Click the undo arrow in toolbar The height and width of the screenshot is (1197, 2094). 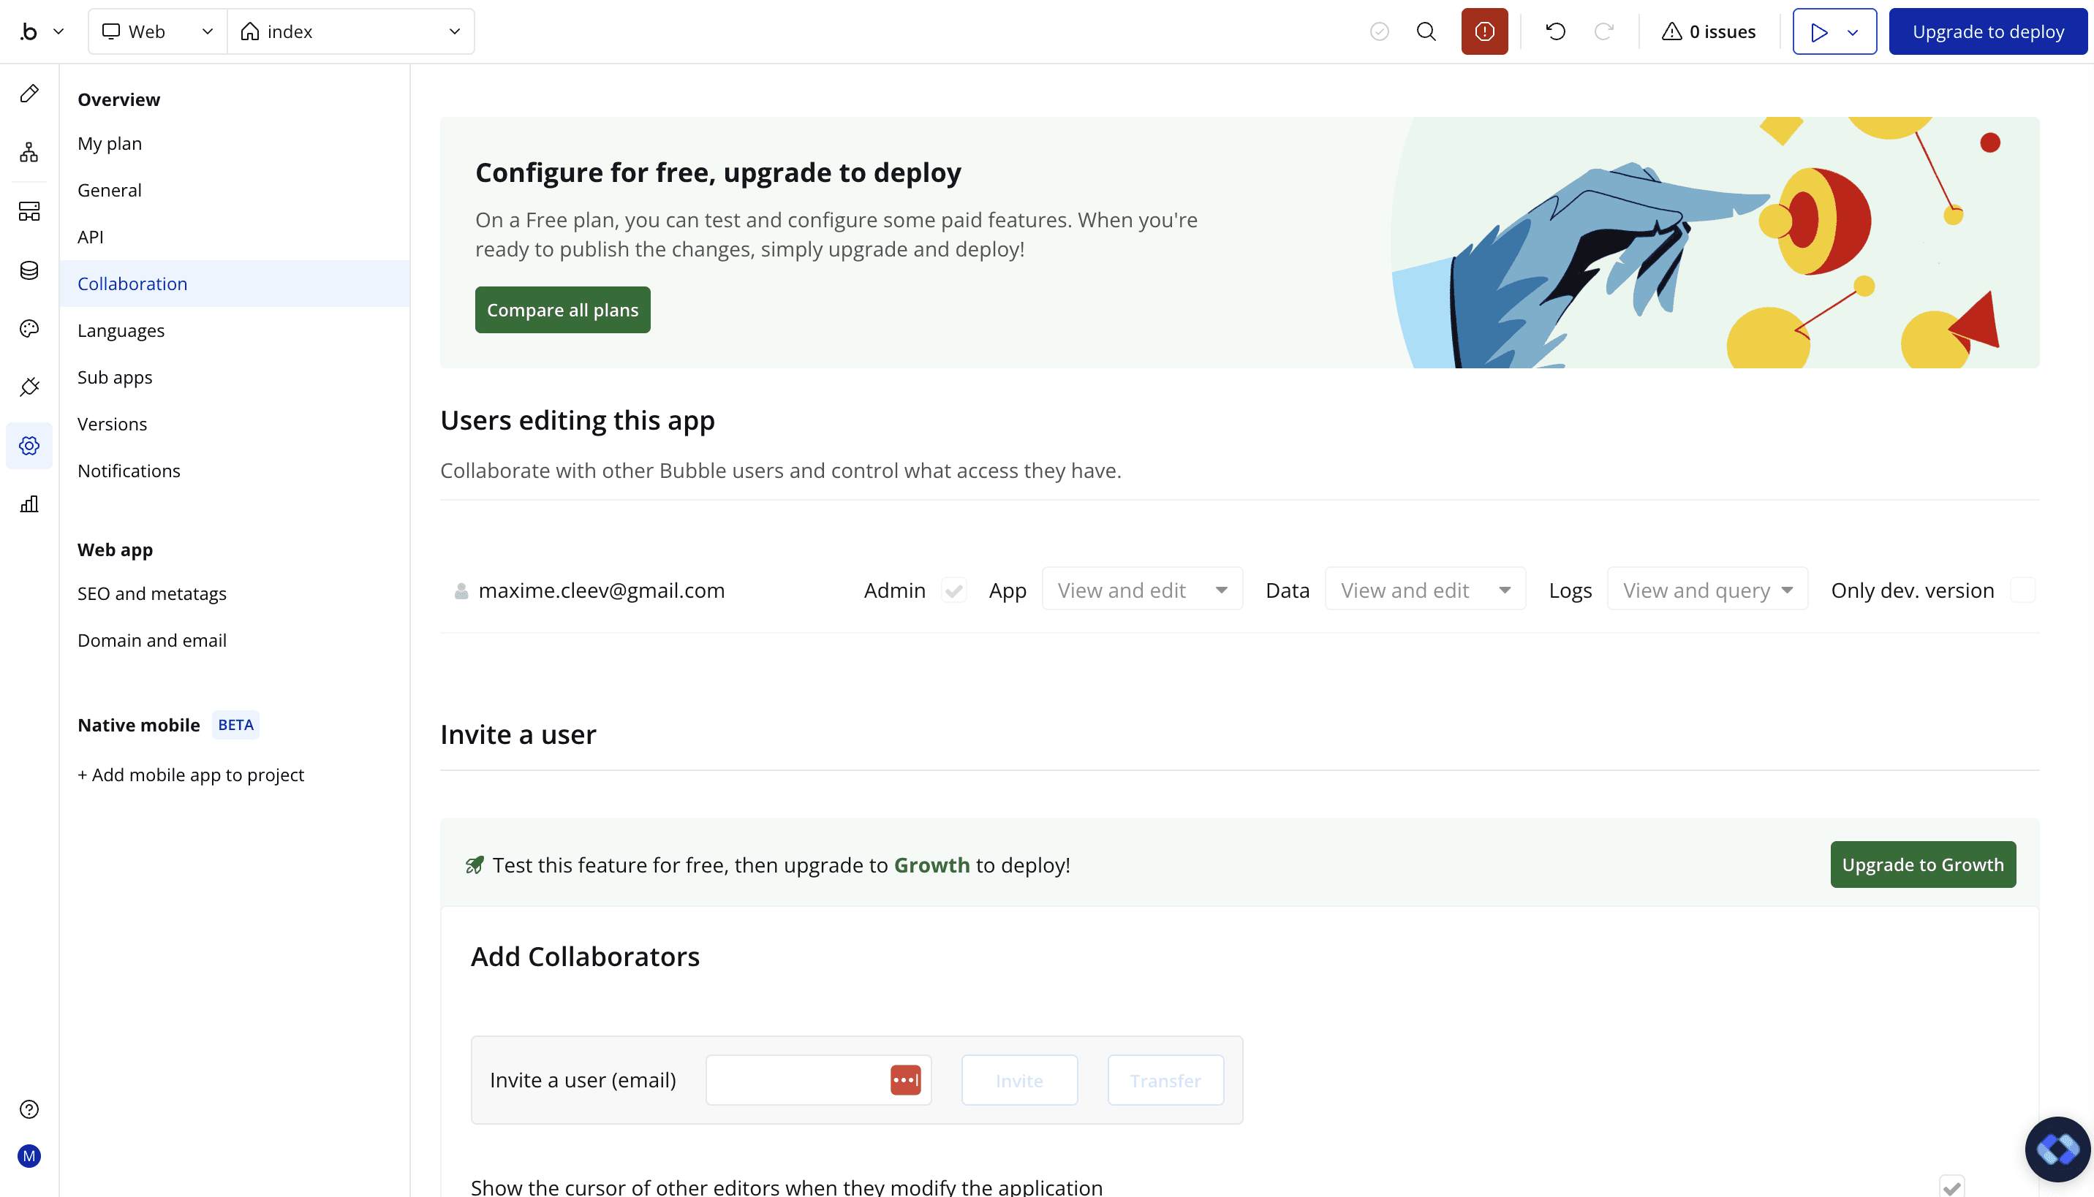(x=1554, y=31)
